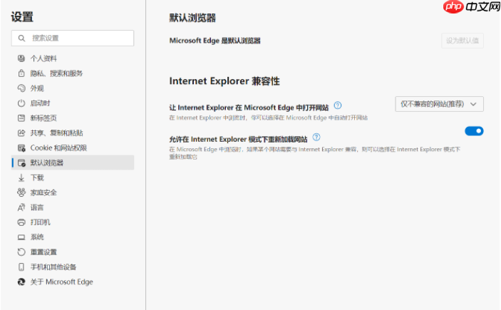
Task: Select 打印机 settings
Action: point(73,222)
